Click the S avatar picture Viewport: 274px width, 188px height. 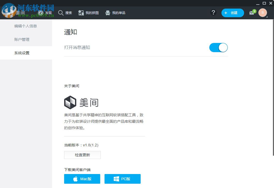(x=262, y=12)
